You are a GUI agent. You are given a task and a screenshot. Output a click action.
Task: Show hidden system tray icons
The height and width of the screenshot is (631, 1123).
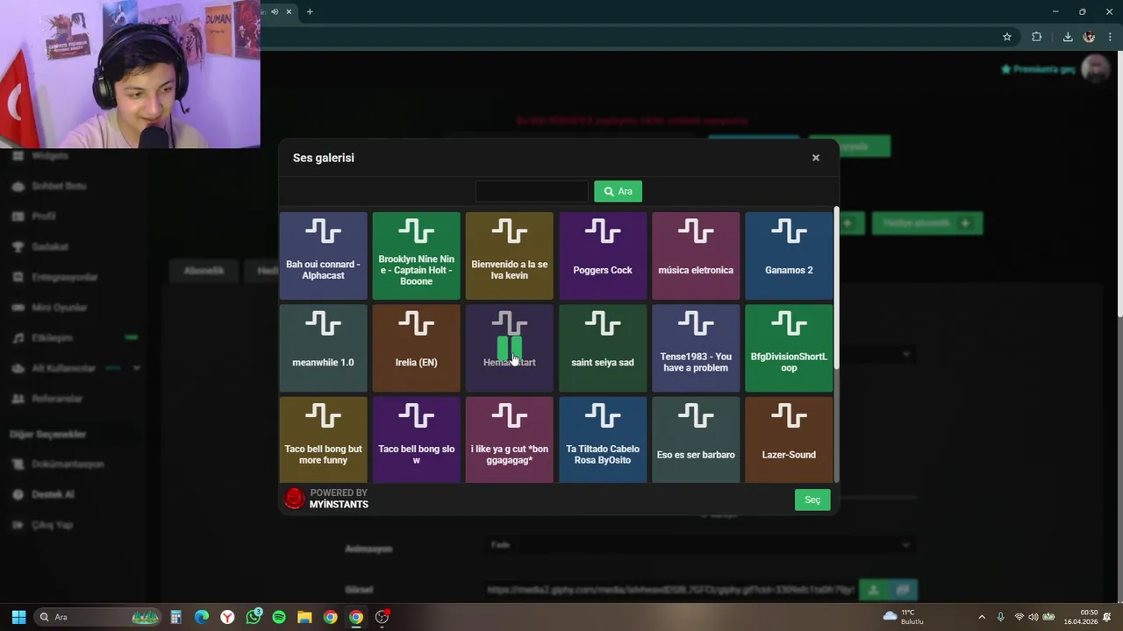[982, 617]
